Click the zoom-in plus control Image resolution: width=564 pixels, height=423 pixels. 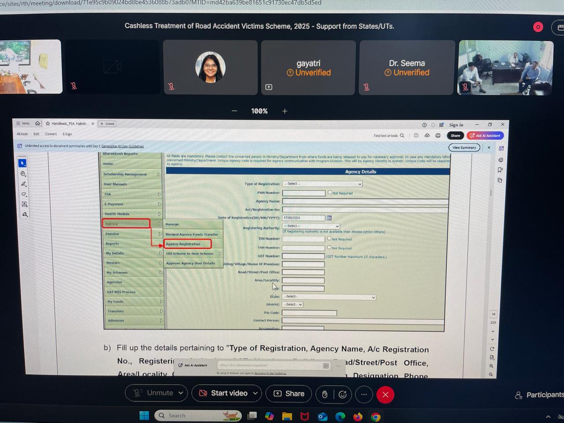pos(285,111)
